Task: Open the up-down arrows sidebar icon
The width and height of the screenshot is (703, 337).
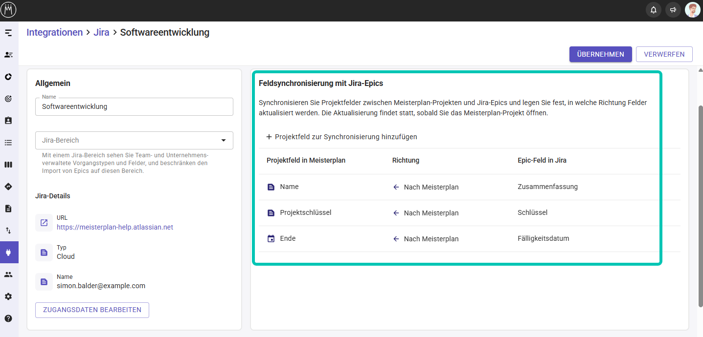Action: [8, 231]
